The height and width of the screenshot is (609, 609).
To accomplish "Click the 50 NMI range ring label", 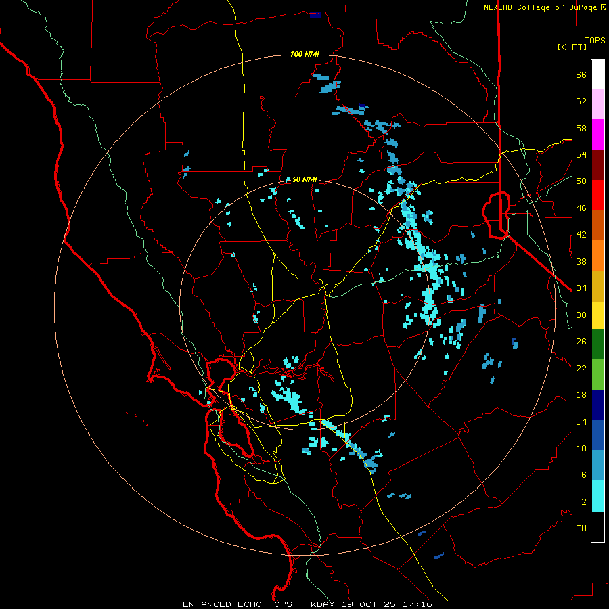I will (304, 179).
